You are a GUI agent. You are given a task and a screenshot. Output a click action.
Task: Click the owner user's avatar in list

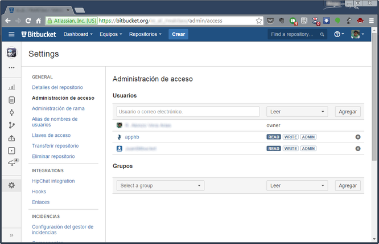click(x=120, y=125)
